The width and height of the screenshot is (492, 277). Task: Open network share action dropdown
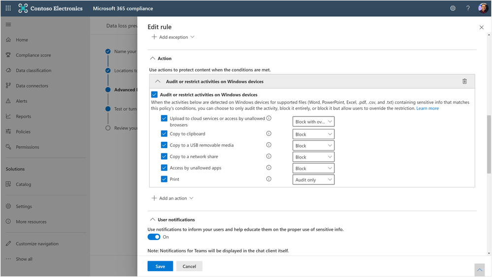pyautogui.click(x=313, y=157)
